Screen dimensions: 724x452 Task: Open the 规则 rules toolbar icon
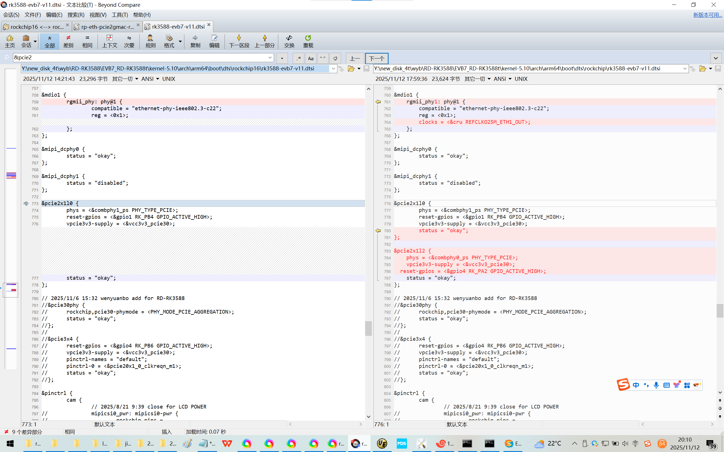tap(150, 41)
